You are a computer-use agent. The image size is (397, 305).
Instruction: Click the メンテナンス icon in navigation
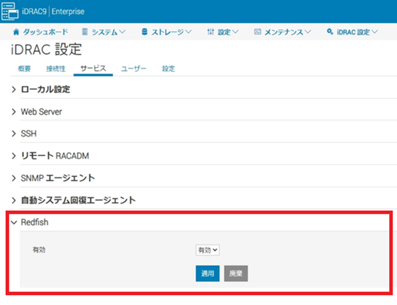point(257,32)
